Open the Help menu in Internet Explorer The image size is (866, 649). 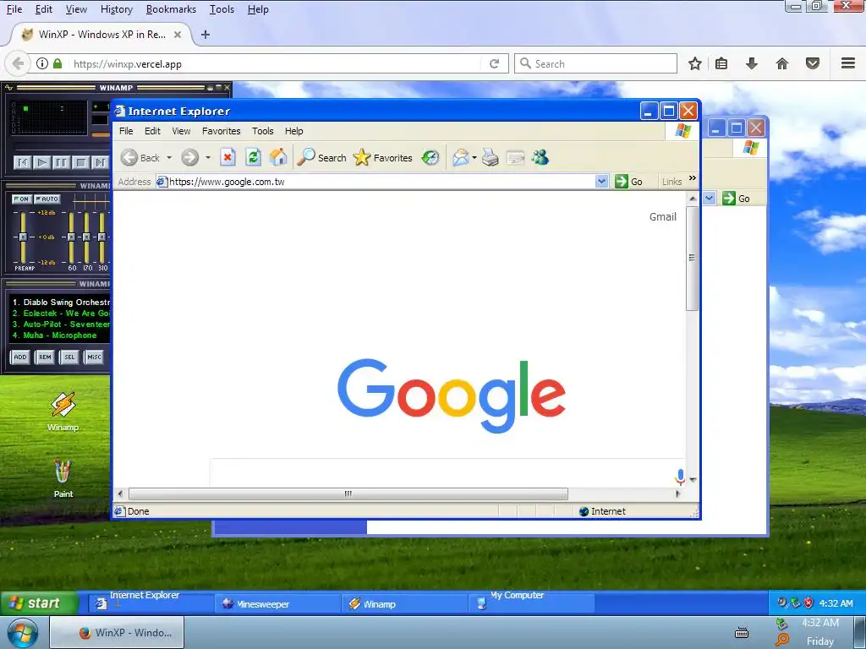[x=293, y=131]
